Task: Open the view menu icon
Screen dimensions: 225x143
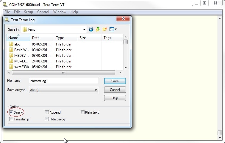Action: pyautogui.click(x=113, y=29)
